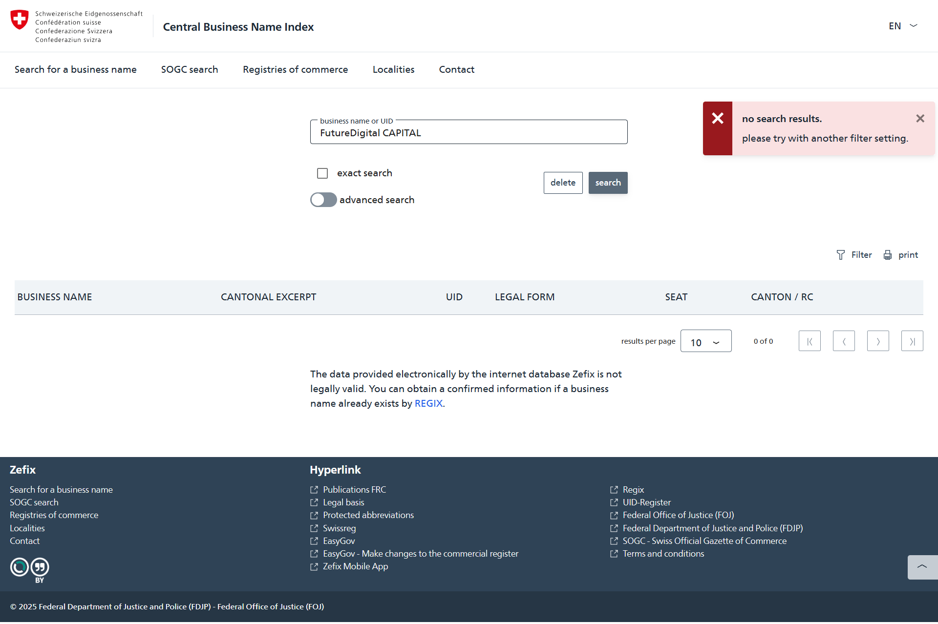Go to last results page
Screen dimensions: 938x624
(912, 341)
